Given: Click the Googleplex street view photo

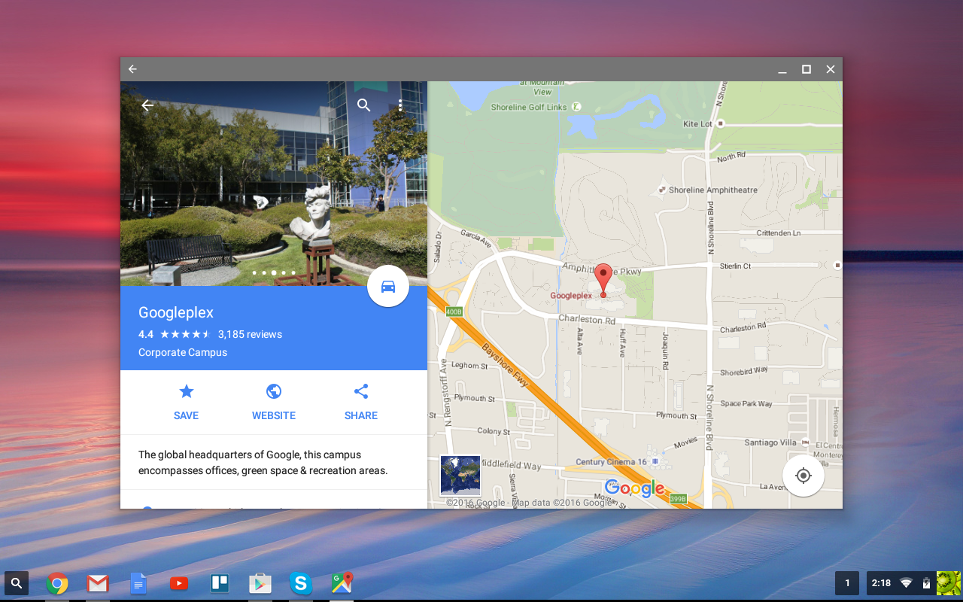Looking at the screenshot, I should 274,184.
